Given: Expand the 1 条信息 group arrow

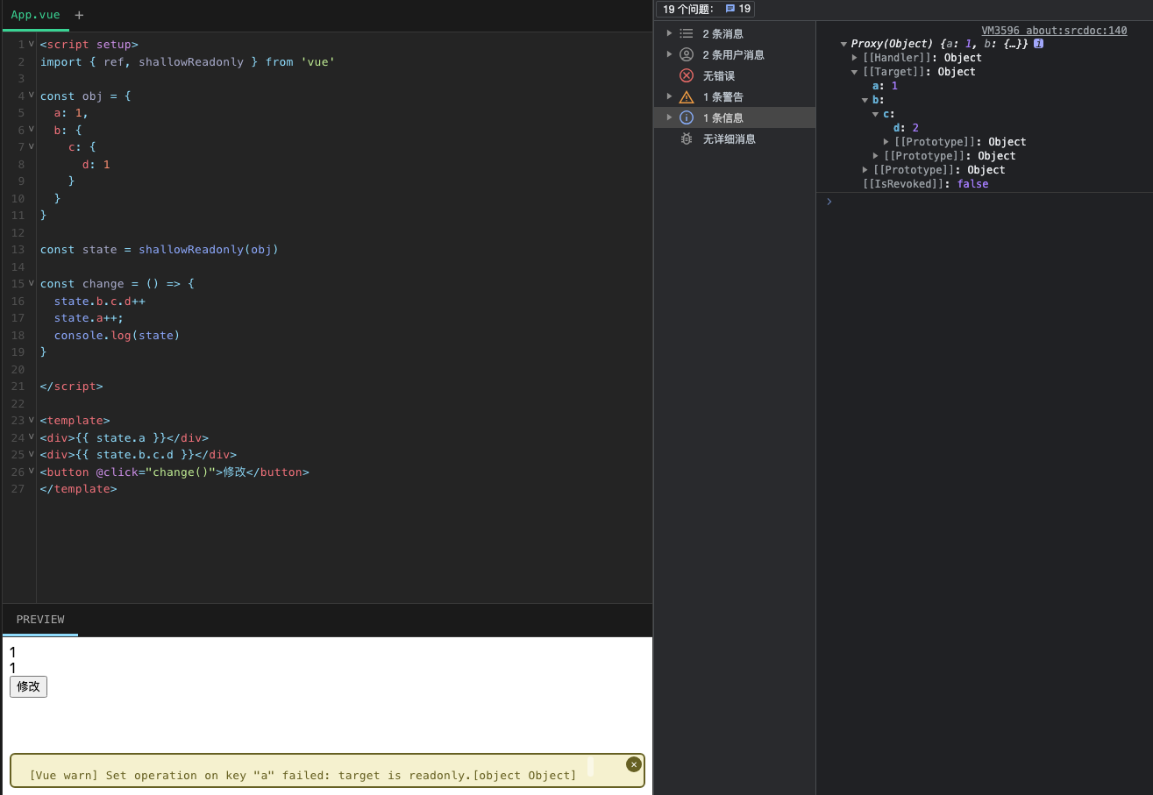Looking at the screenshot, I should tap(669, 117).
